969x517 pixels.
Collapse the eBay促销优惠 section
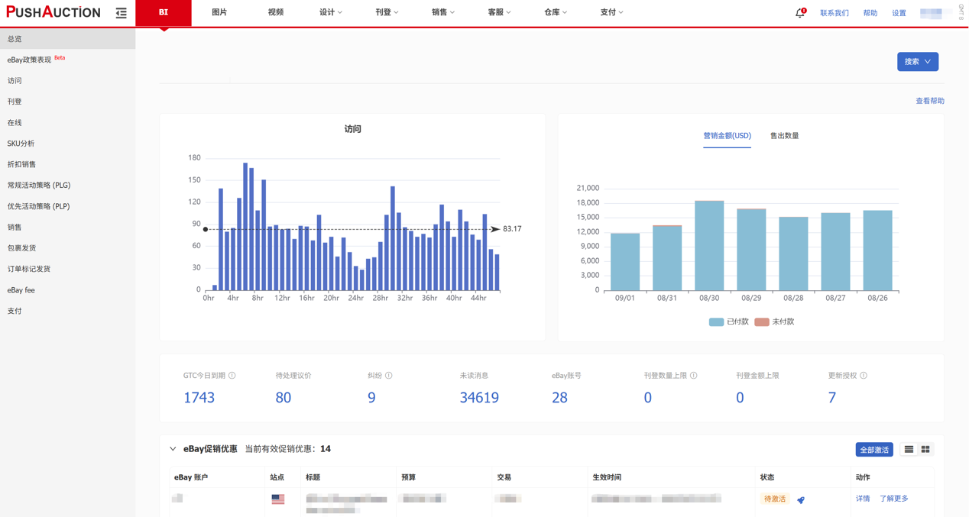coord(173,449)
